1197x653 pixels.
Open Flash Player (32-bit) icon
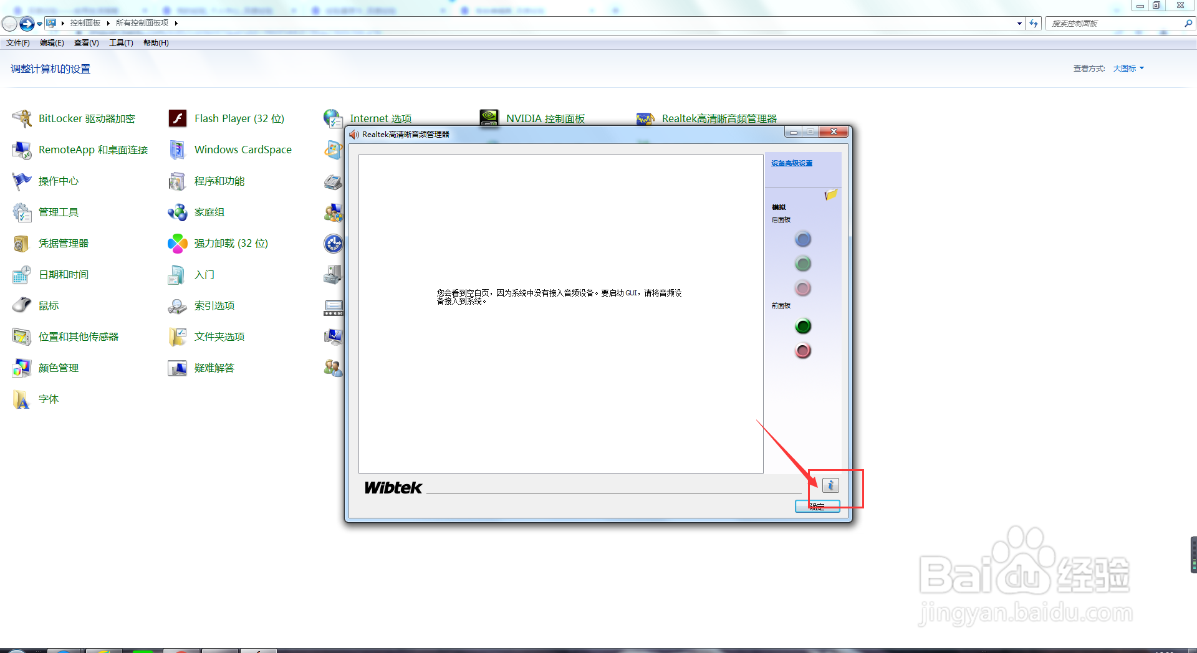tap(178, 118)
